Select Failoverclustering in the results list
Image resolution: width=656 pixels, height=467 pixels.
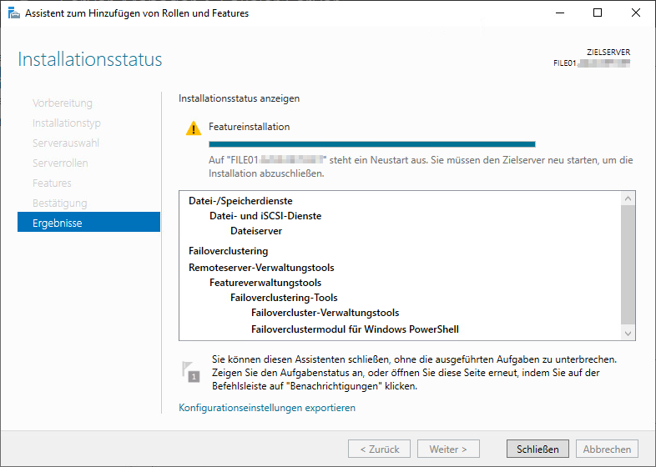(x=228, y=250)
